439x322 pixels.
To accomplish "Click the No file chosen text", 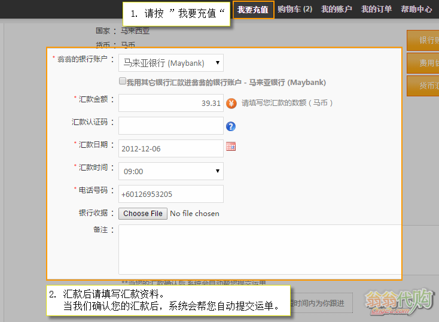I will 194,214.
